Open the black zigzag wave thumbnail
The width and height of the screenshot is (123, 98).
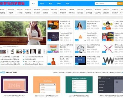(108, 60)
